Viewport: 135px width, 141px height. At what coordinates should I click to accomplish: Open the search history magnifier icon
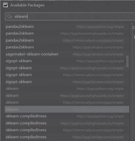point(9,16)
